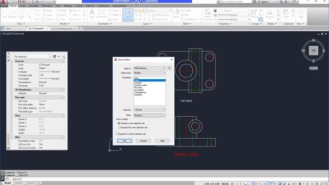The image size is (329, 185).
Task: Click the new drawing tab plus button
Action: click(x=81, y=28)
